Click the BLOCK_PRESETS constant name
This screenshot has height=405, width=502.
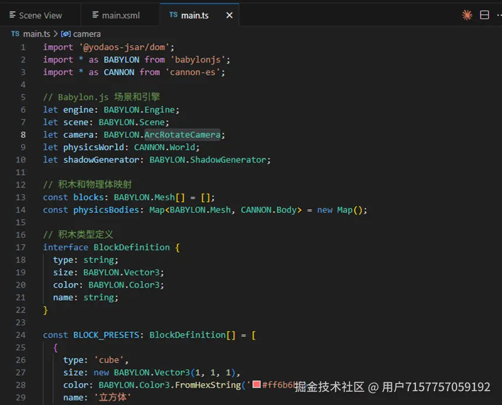click(x=106, y=335)
